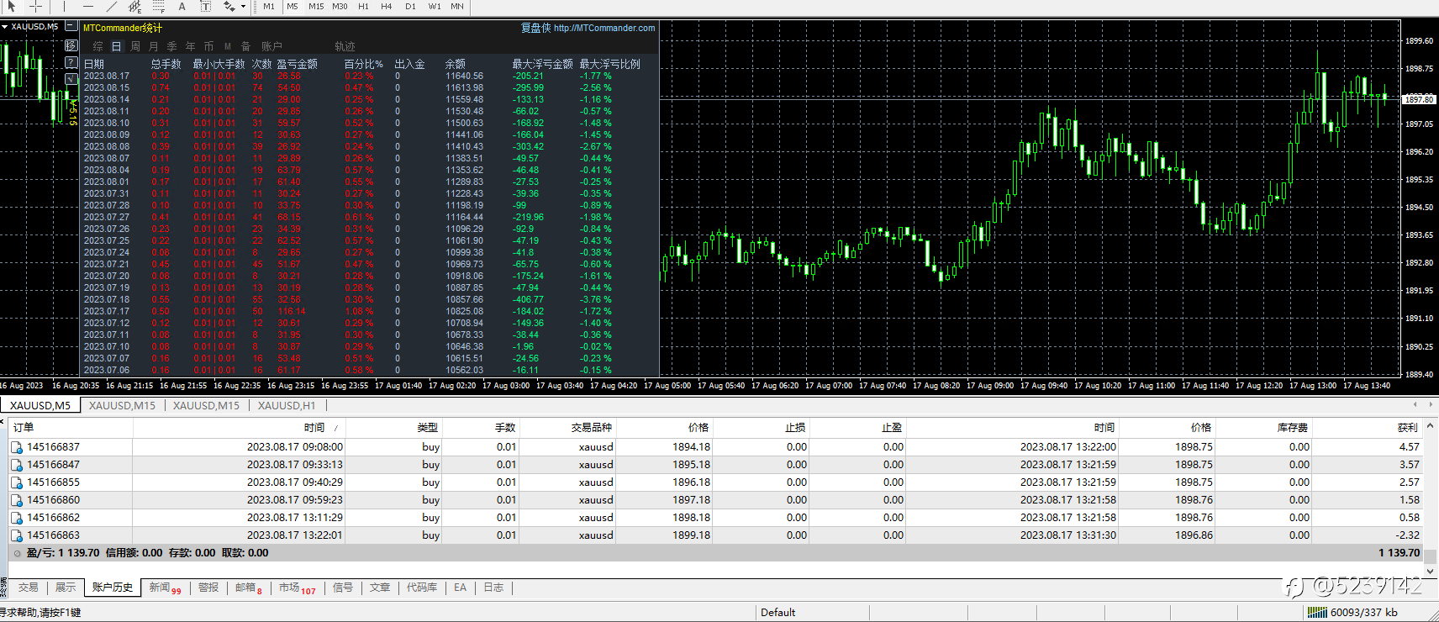This screenshot has height=622, width=1439.
Task: Pick the horizontal line drawing tool
Action: [88, 6]
